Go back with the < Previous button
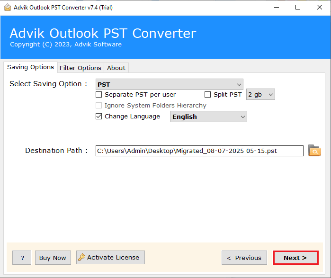 244,258
